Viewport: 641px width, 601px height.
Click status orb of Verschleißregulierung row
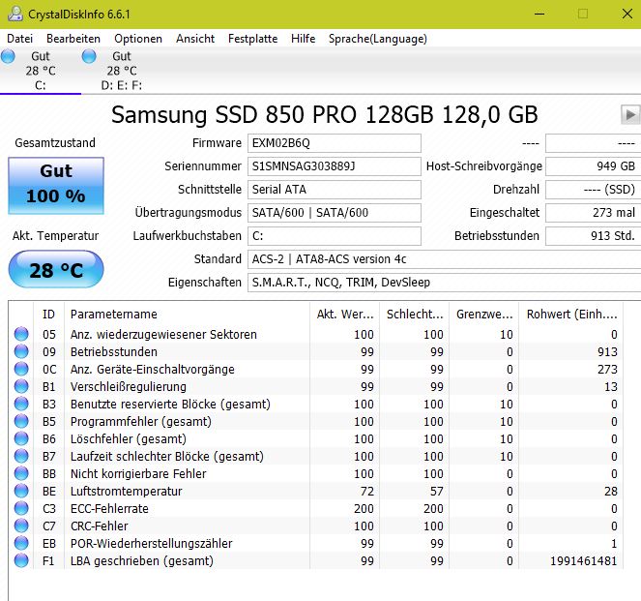pyautogui.click(x=21, y=386)
